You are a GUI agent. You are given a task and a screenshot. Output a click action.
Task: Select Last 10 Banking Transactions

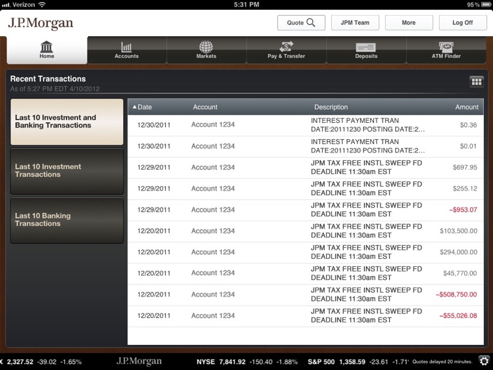pyautogui.click(x=67, y=220)
